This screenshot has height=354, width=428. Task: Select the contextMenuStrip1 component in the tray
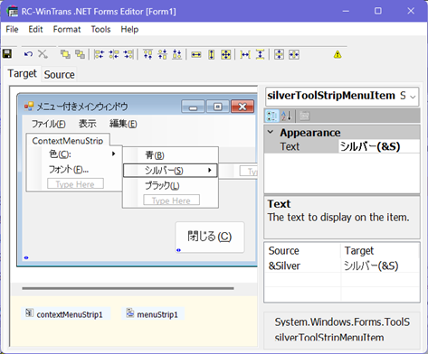tap(65, 314)
